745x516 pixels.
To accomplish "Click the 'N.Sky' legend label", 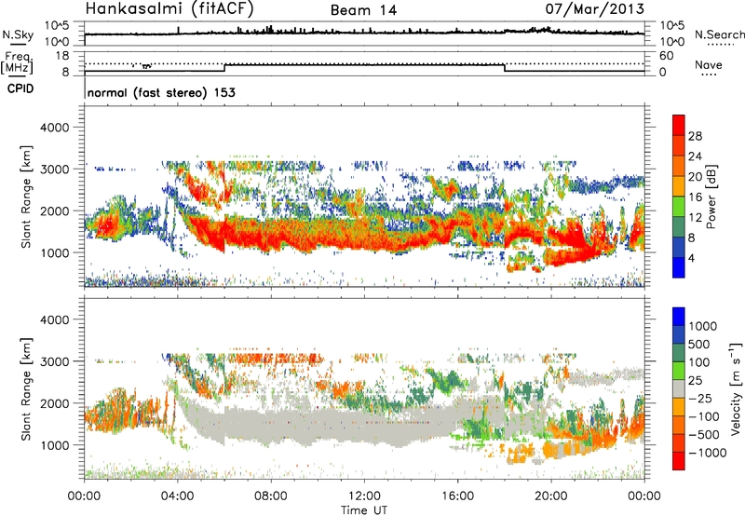I will point(18,34).
